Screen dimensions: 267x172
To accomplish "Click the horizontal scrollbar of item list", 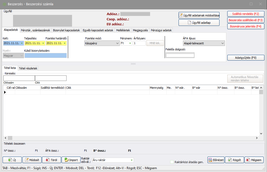I will click(x=130, y=138).
